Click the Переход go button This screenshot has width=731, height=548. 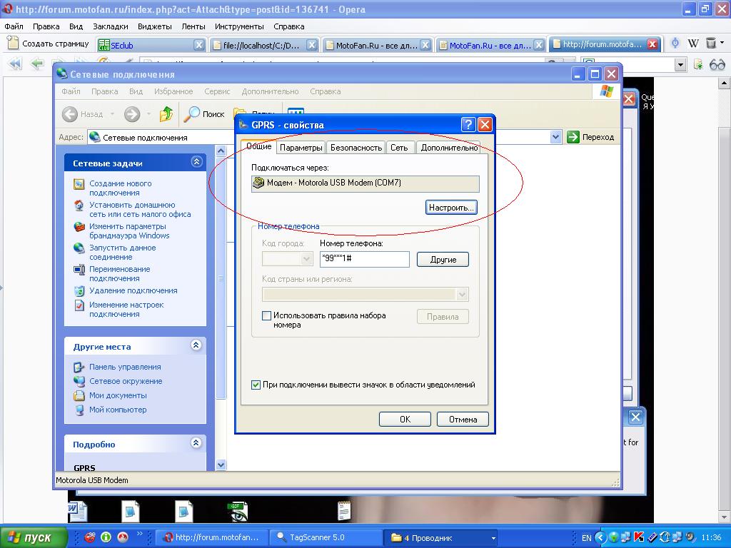coord(590,137)
